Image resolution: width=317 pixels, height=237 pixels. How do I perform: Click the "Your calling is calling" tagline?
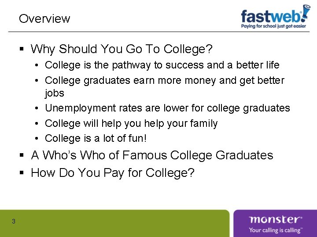pos(275,230)
